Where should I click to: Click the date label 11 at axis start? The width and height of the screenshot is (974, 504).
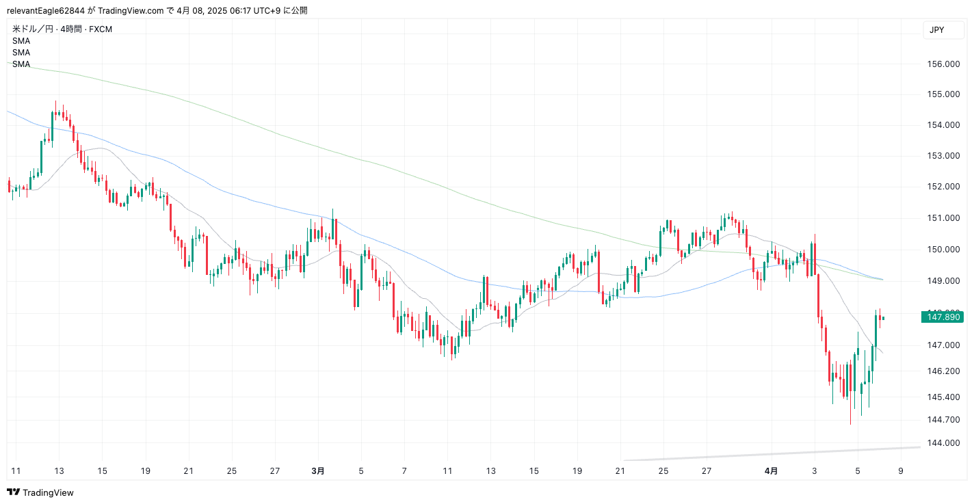pos(16,471)
